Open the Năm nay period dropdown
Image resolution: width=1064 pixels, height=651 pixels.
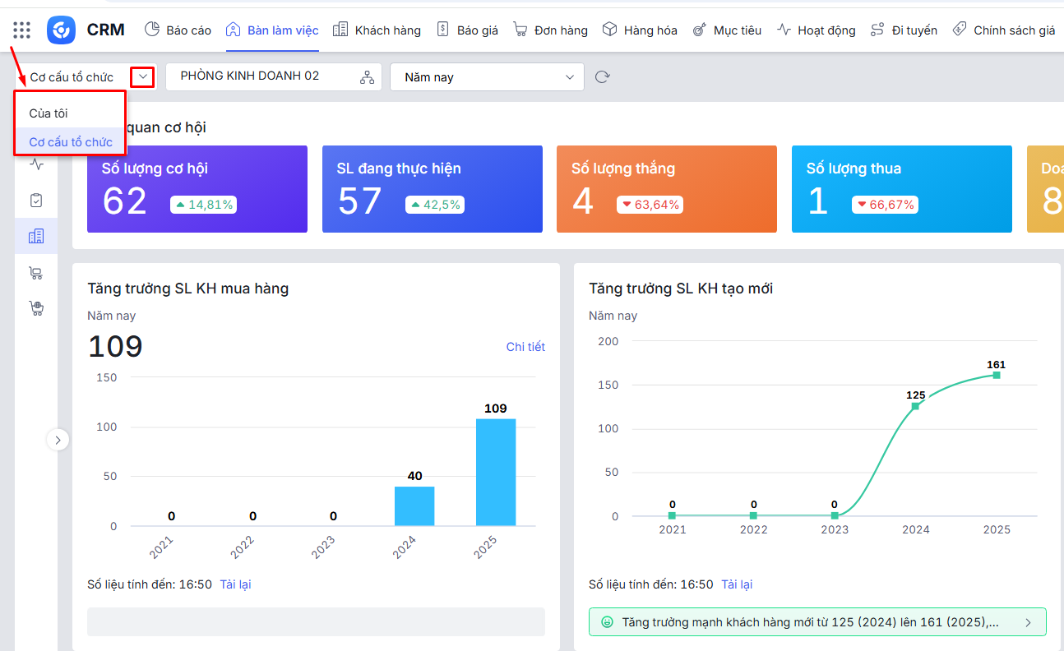point(487,77)
